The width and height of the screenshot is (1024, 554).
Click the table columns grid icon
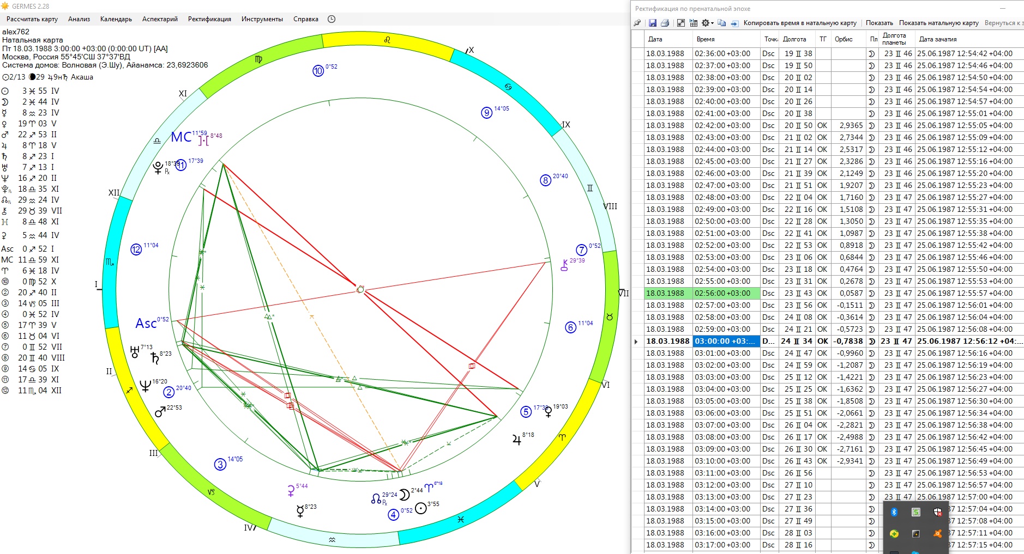coord(694,23)
